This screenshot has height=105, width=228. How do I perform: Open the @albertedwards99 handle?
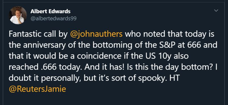click(53, 19)
